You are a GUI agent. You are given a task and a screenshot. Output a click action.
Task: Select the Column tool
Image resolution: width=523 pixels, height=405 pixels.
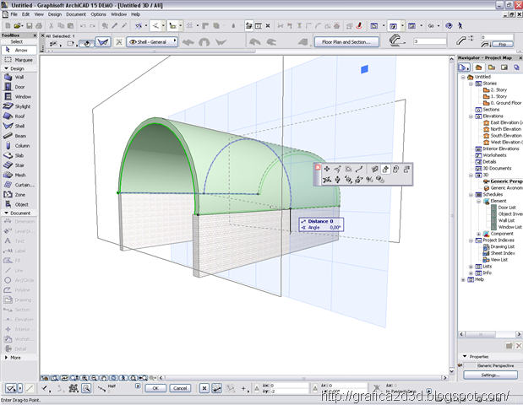19,145
